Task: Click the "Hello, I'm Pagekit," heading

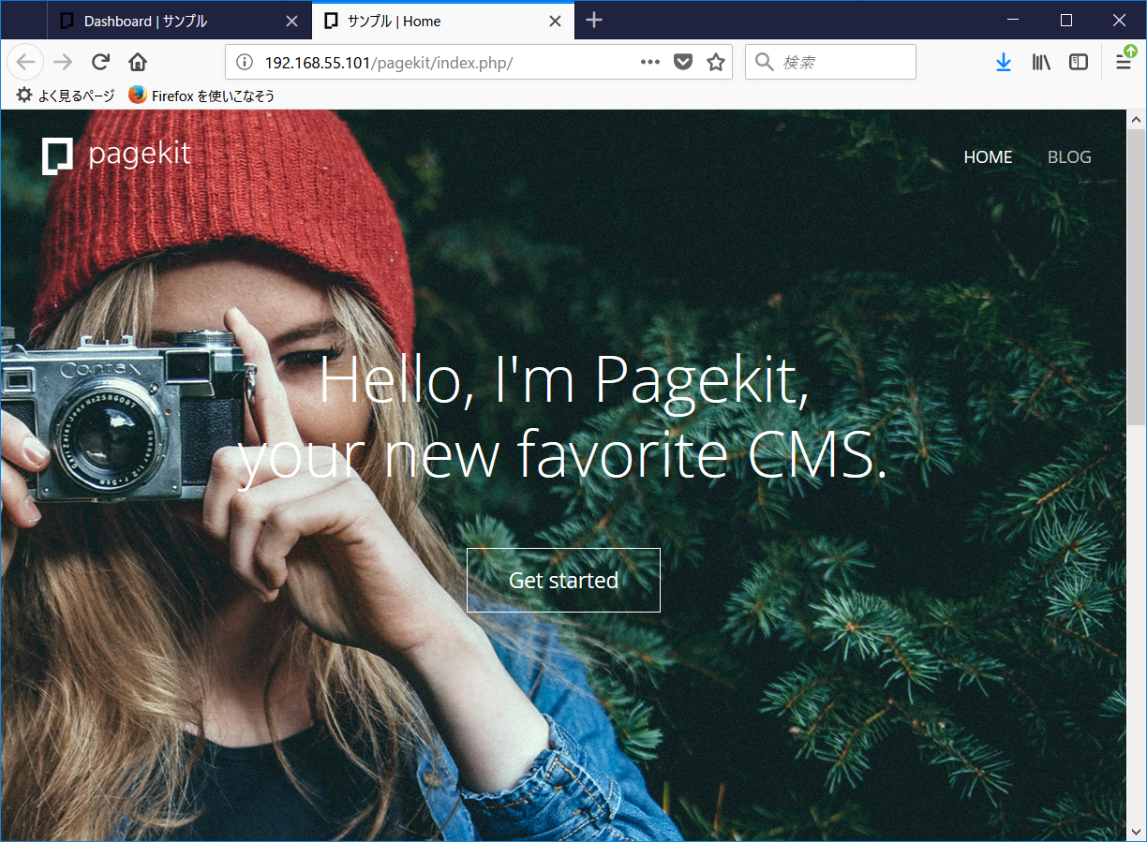Action: point(563,379)
